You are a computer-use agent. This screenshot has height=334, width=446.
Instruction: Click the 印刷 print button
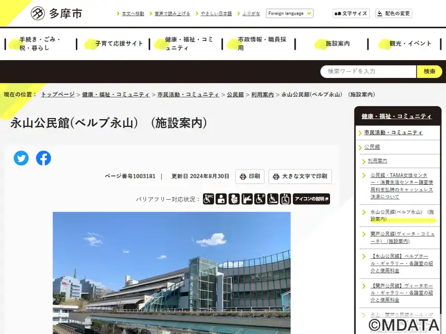click(250, 176)
